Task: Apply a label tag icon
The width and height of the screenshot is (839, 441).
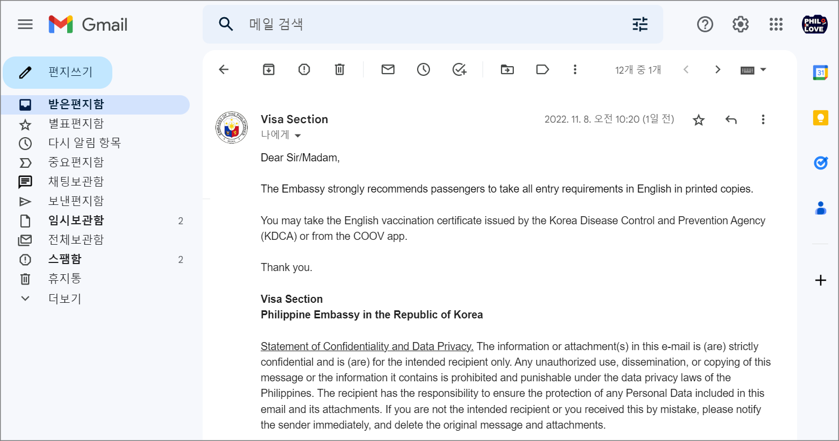Action: point(543,69)
